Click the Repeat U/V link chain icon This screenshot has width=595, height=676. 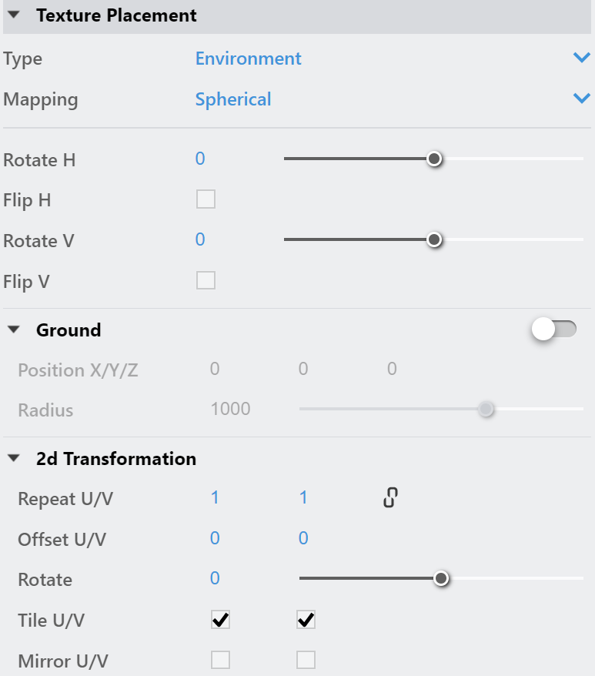tap(390, 497)
